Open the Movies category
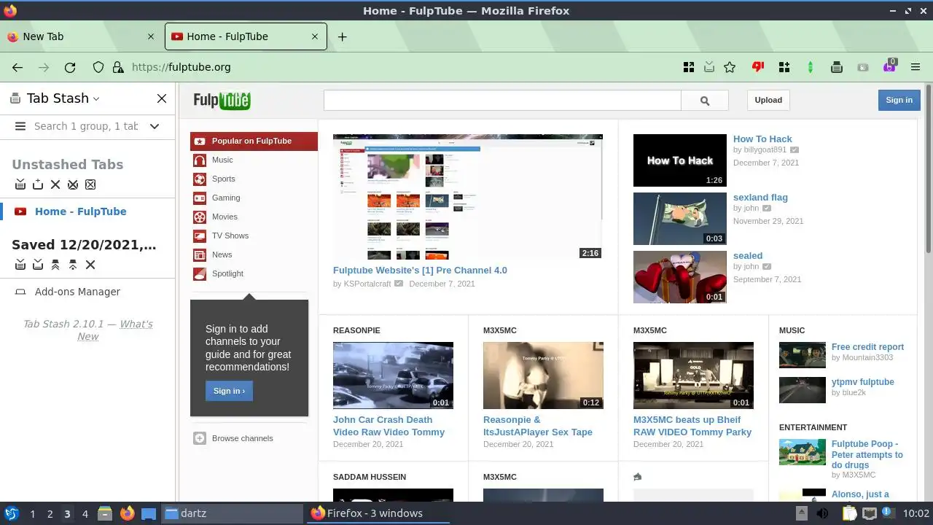The width and height of the screenshot is (933, 525). [225, 217]
